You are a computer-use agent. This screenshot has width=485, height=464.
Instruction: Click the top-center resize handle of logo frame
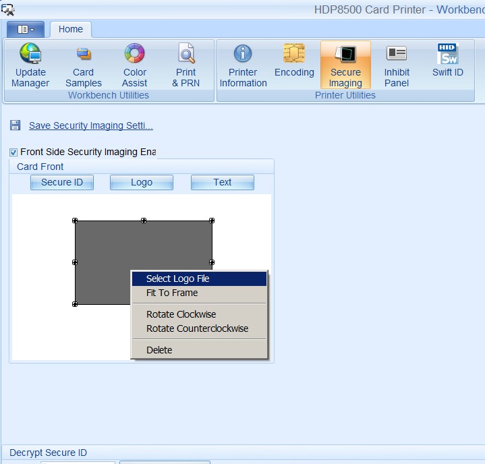click(144, 221)
